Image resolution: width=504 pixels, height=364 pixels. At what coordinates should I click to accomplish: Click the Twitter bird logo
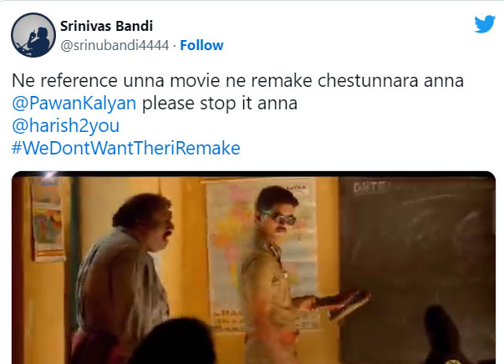tap(485, 23)
